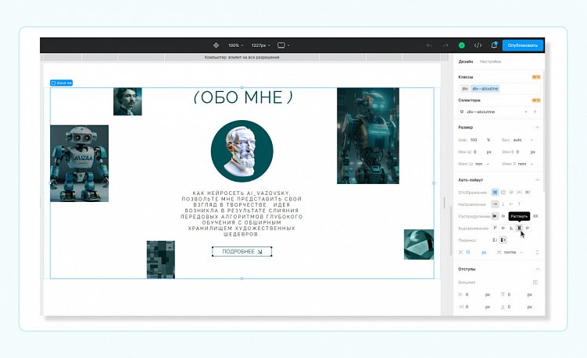The width and height of the screenshot is (587, 358).
Task: Open the row gap norma dropdown
Action: click(x=513, y=252)
